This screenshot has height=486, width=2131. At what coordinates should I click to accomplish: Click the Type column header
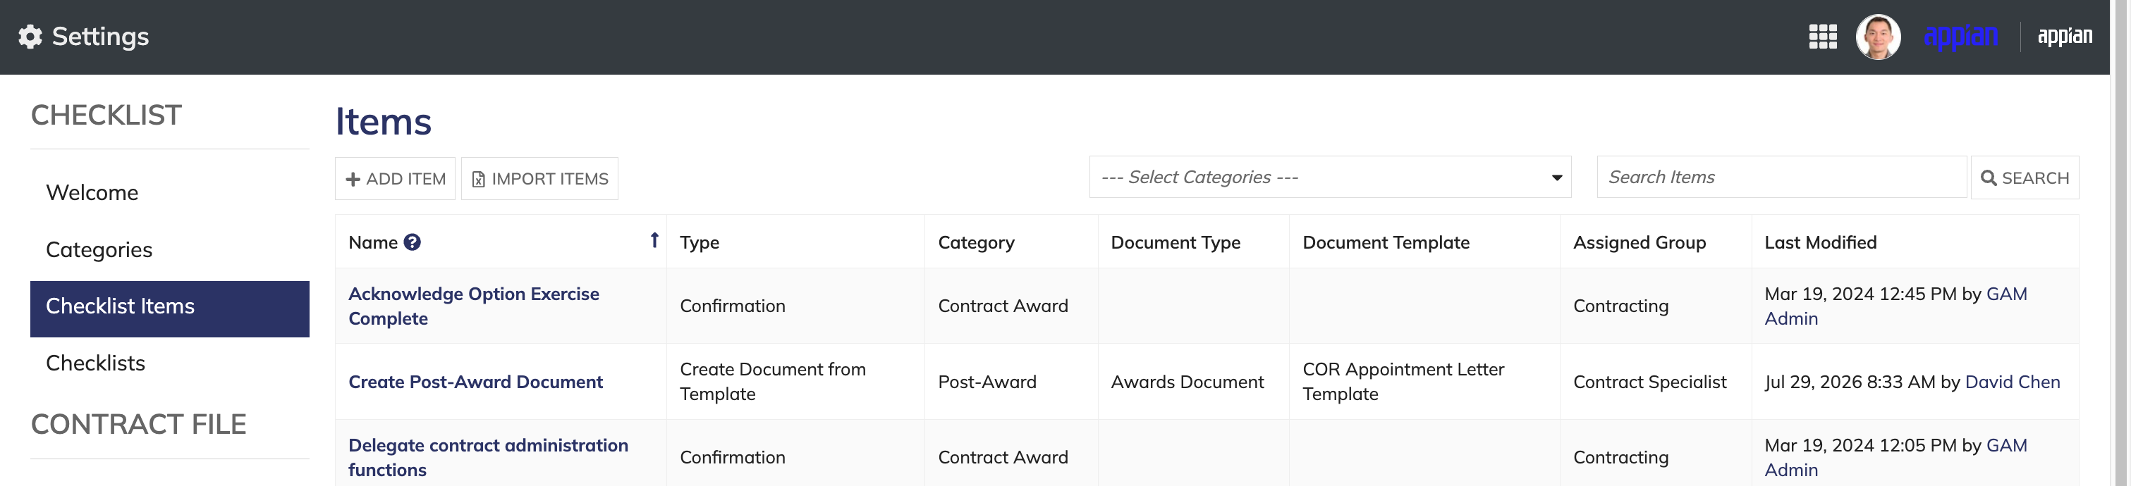click(x=701, y=243)
